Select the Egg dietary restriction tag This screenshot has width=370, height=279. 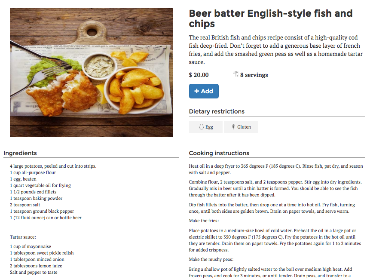pos(206,127)
